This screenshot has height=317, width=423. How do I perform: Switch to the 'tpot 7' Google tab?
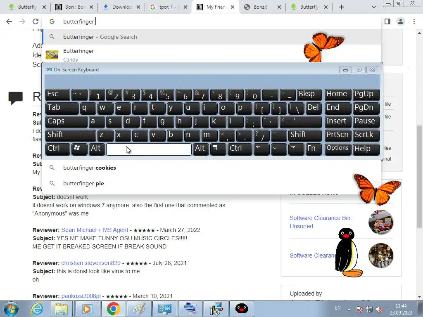pyautogui.click(x=169, y=7)
